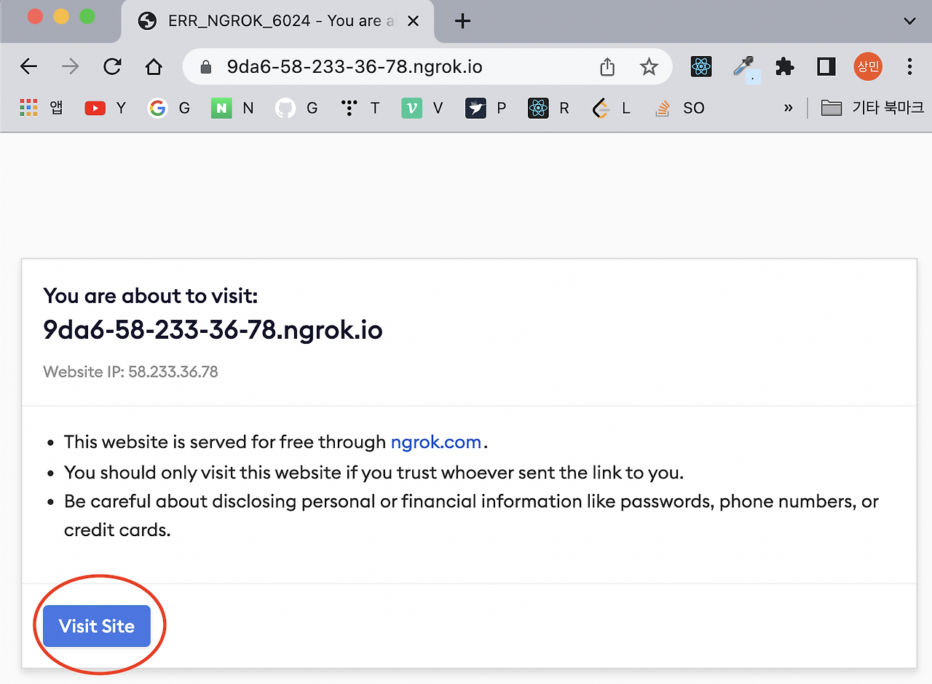This screenshot has height=684, width=932.
Task: Click the browser back arrow
Action: 28,67
